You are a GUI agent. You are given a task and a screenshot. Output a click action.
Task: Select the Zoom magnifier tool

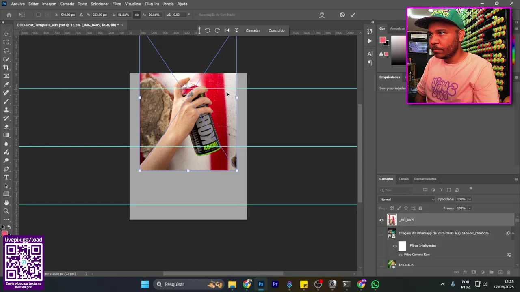(6, 211)
